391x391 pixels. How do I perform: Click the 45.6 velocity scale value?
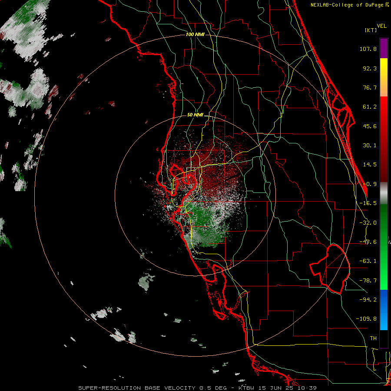pos(370,126)
